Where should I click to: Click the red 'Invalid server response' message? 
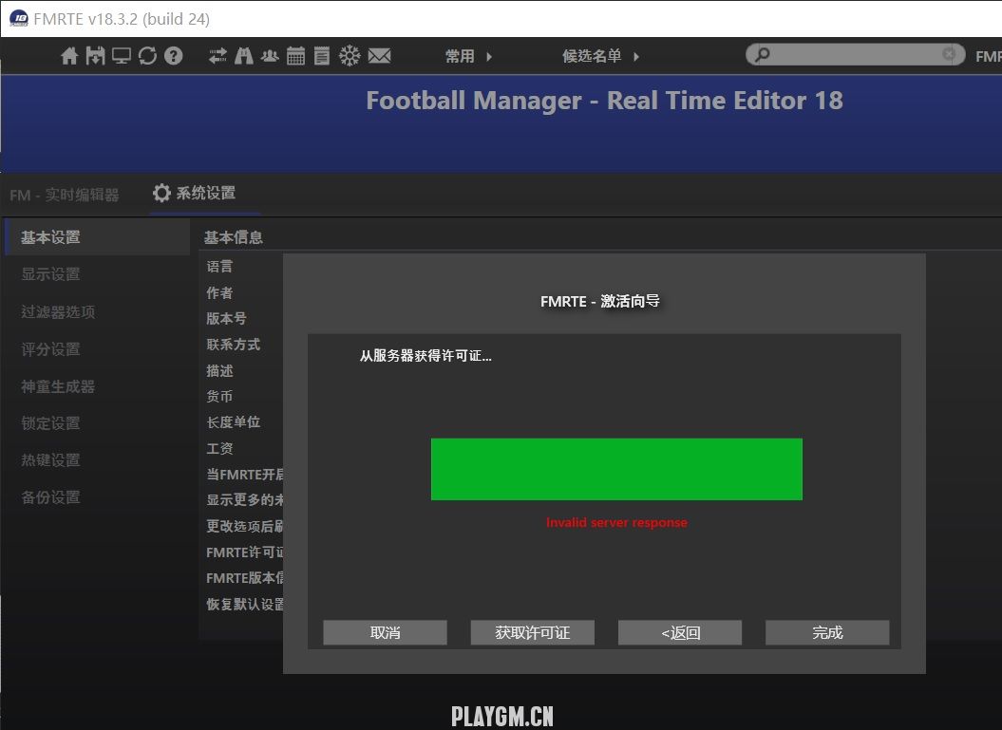[616, 522]
